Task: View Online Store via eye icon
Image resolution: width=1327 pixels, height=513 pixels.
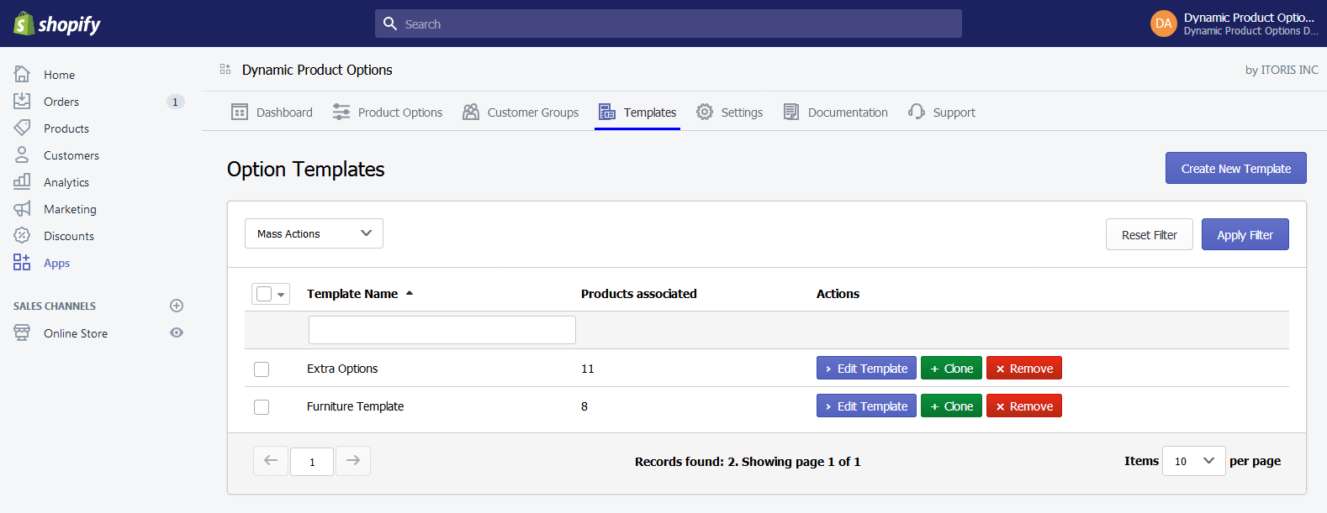Action: (x=177, y=332)
